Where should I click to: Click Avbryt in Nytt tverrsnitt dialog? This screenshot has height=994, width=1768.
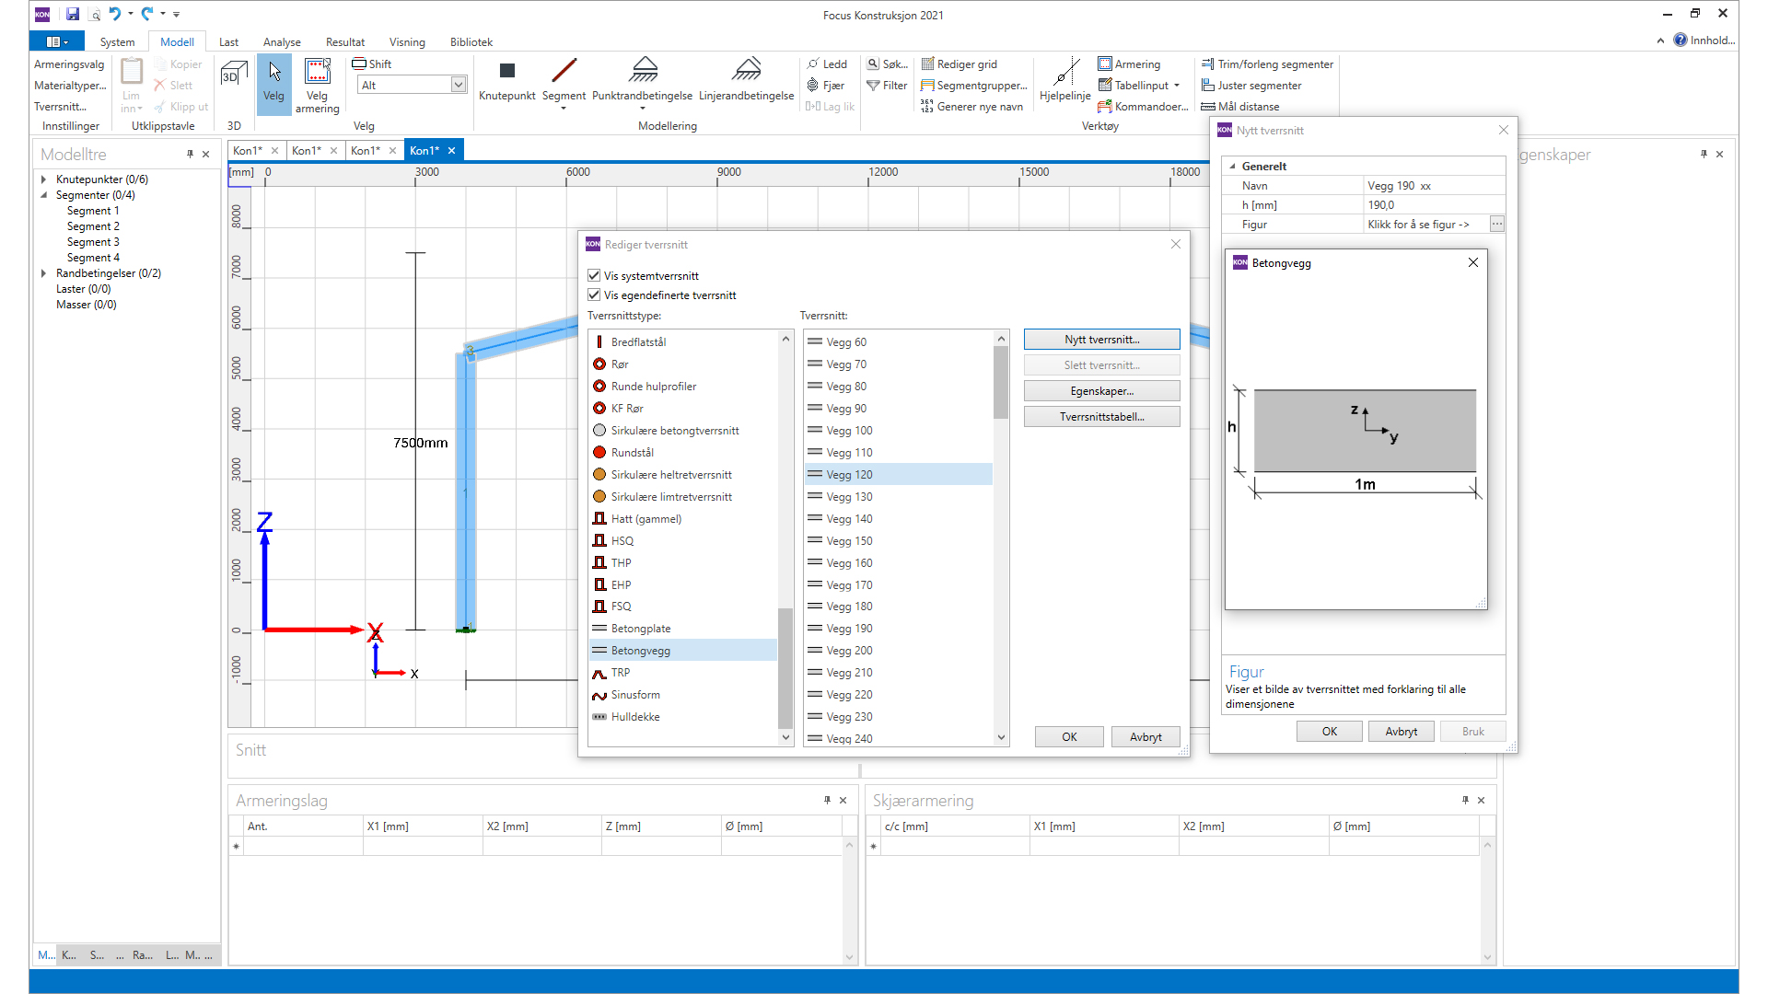point(1402,731)
